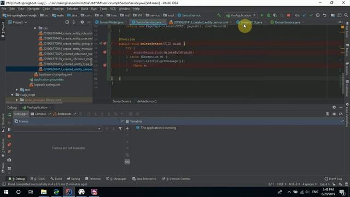Click the UTF-8 encoding status

click(x=294, y=184)
